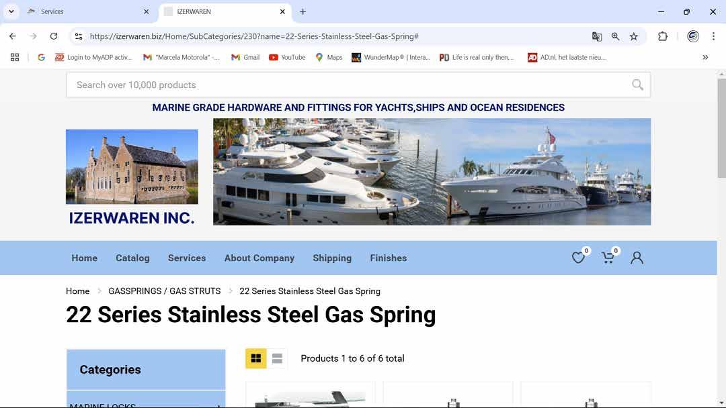Open the browser Extensions puzzle icon

pyautogui.click(x=663, y=36)
